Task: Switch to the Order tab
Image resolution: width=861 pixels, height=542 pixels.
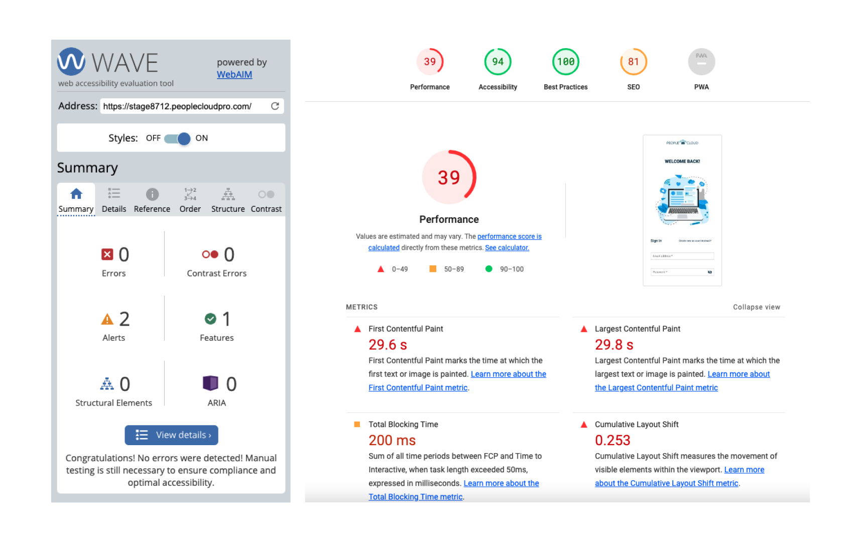Action: tap(190, 200)
